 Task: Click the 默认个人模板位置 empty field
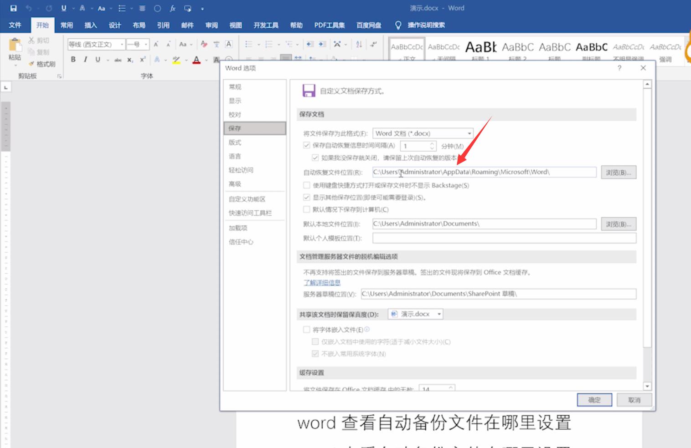(504, 238)
